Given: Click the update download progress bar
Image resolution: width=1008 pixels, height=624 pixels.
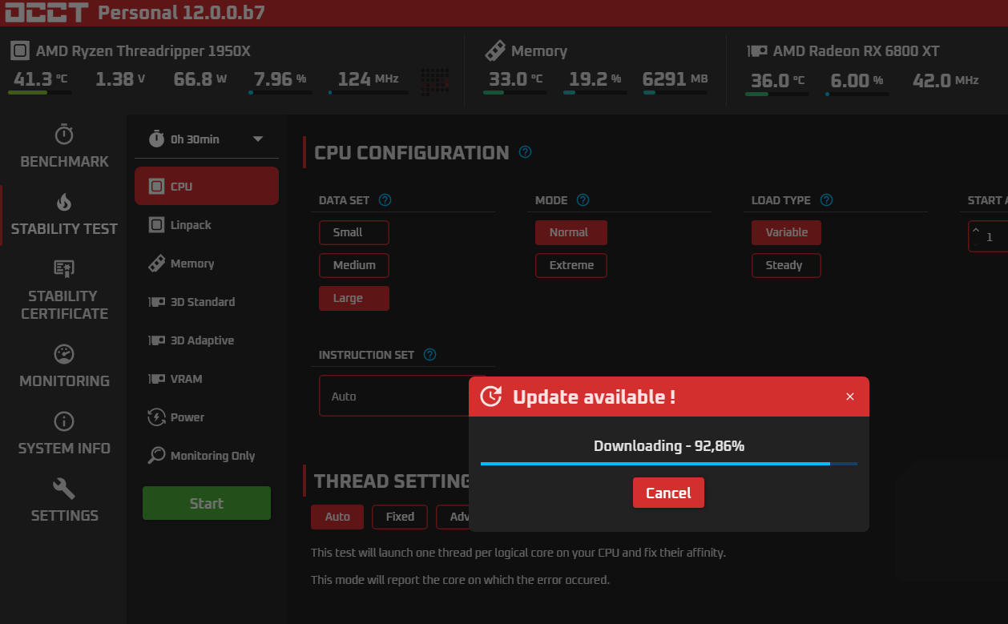Looking at the screenshot, I should [x=669, y=464].
